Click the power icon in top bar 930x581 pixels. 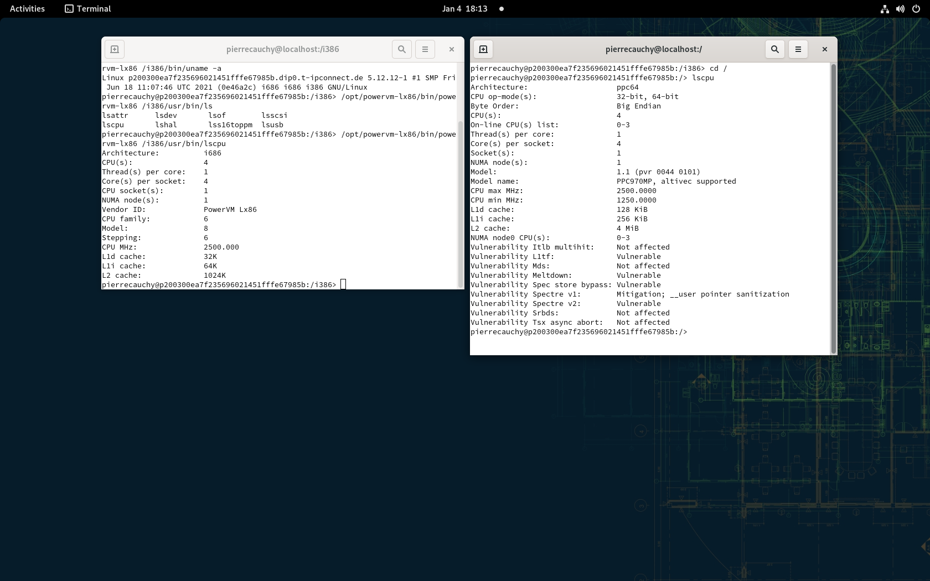coord(916,9)
